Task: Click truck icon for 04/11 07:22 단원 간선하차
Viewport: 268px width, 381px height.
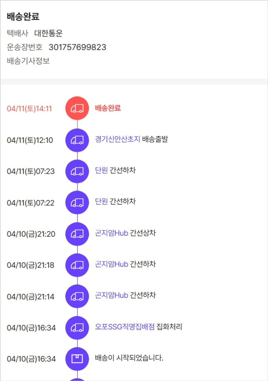Action: (x=77, y=203)
